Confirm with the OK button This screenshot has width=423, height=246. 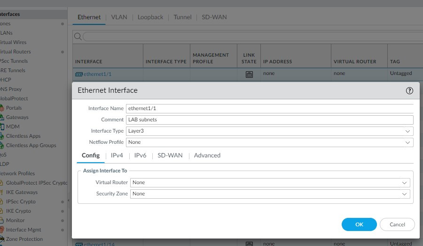[x=359, y=224]
